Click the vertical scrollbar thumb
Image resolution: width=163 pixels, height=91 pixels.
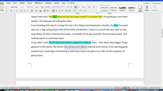(162, 33)
